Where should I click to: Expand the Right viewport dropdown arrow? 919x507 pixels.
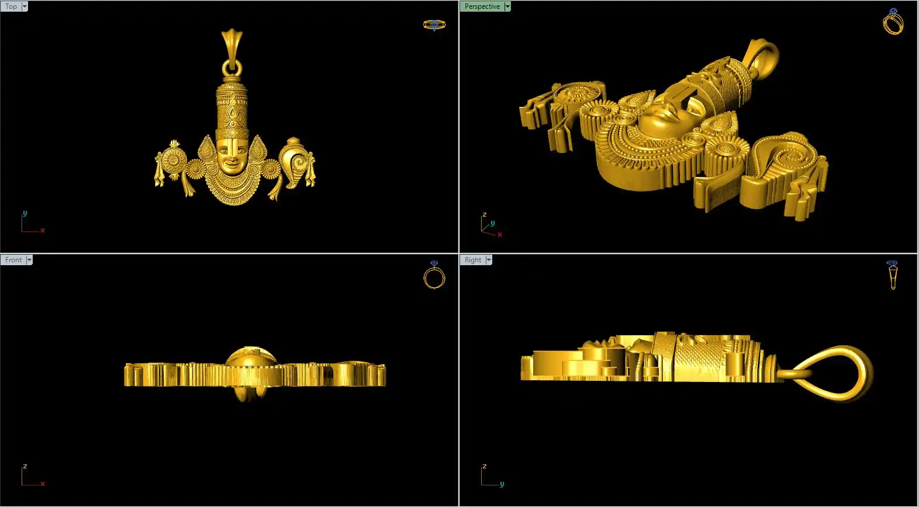[489, 260]
